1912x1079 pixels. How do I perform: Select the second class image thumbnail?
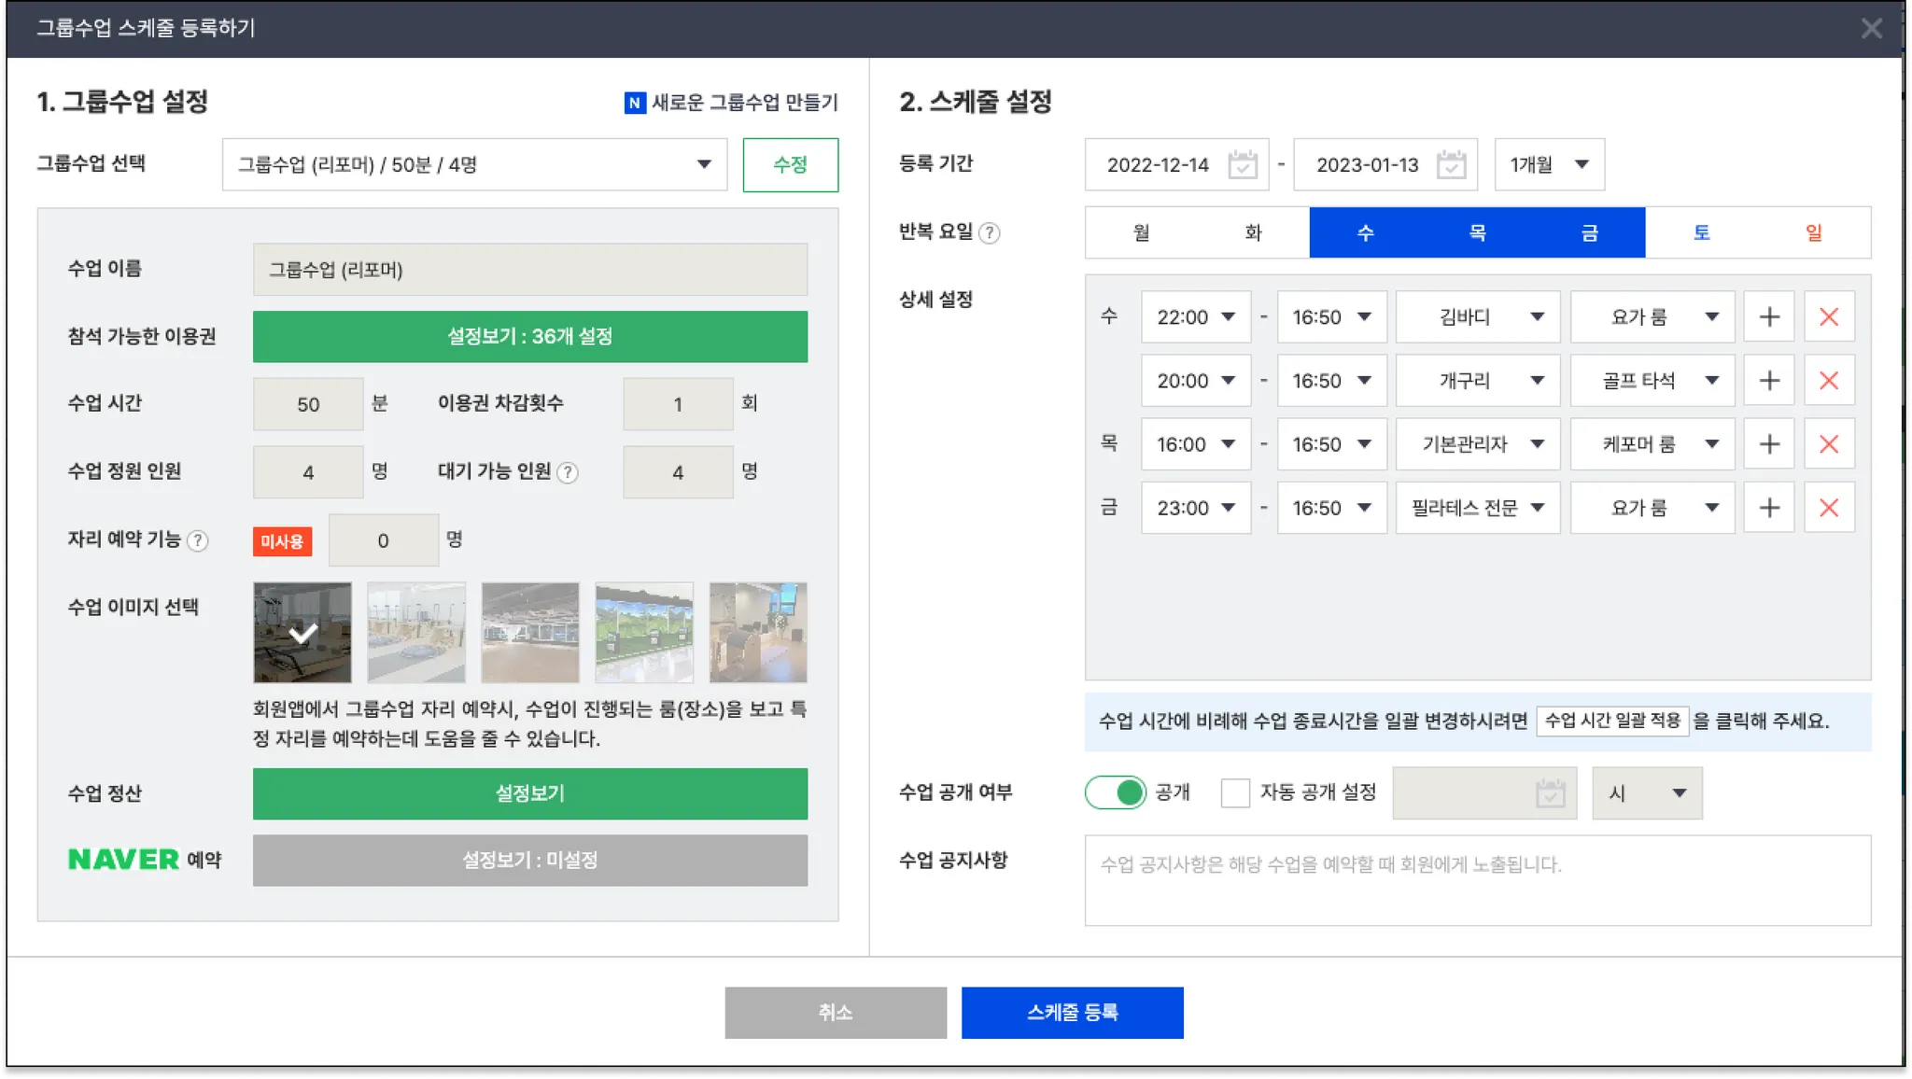[416, 633]
